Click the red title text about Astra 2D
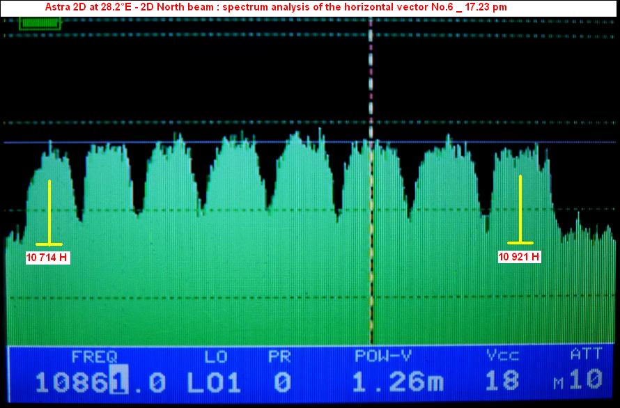The image size is (620, 408). pyautogui.click(x=276, y=6)
